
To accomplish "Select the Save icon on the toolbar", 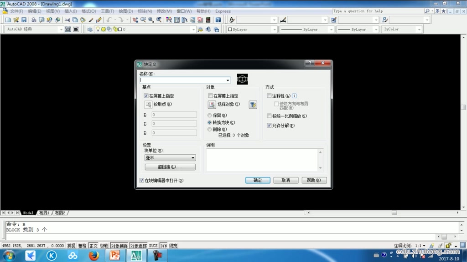I will click(24, 20).
